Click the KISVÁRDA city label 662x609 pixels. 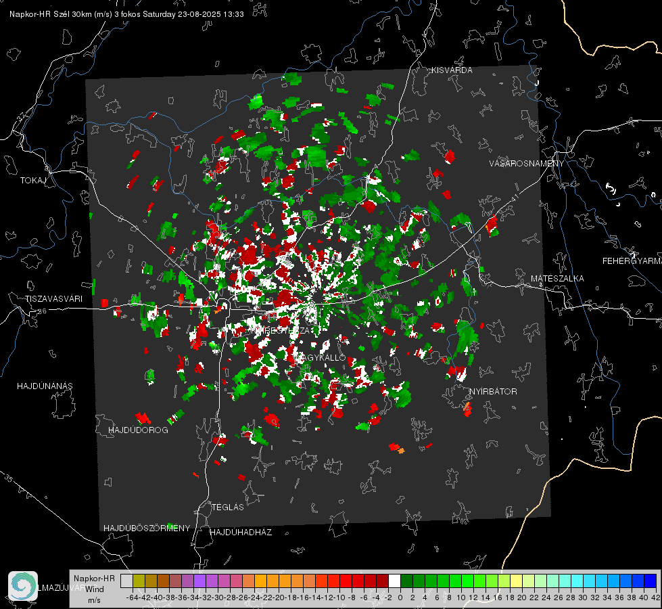coord(452,70)
